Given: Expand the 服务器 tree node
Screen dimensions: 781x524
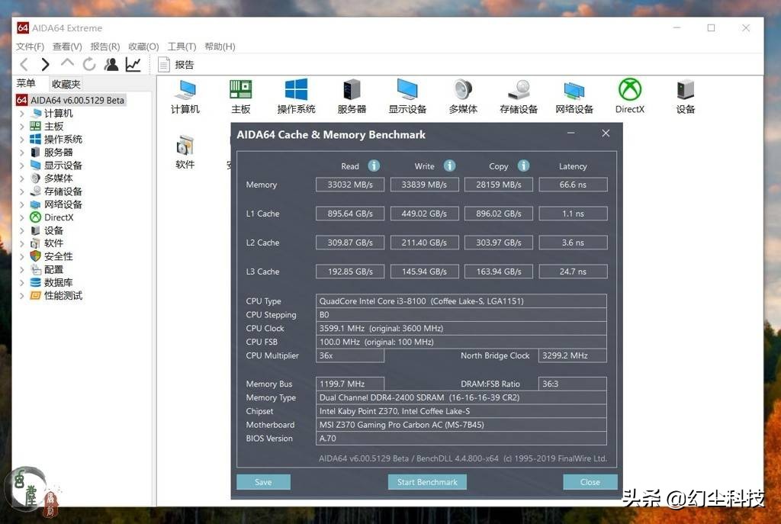Looking at the screenshot, I should [x=21, y=153].
